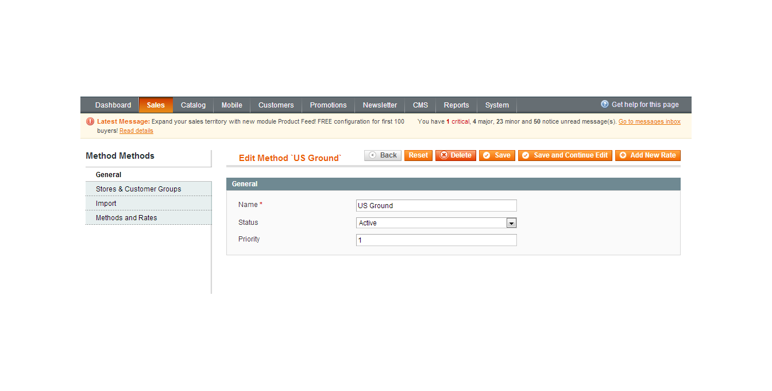Click Add New Rate button

tap(648, 155)
